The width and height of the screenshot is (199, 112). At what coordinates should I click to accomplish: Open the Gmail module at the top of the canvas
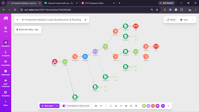pos(136,26)
